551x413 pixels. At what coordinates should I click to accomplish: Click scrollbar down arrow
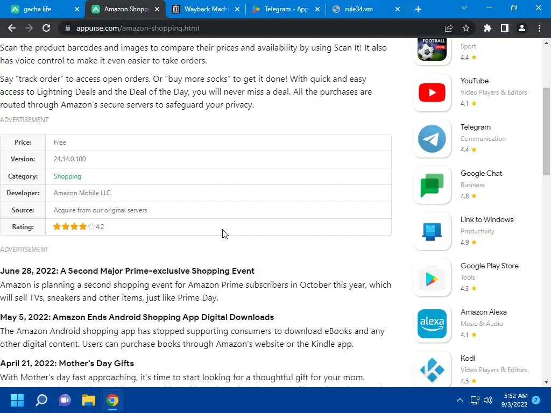(547, 382)
